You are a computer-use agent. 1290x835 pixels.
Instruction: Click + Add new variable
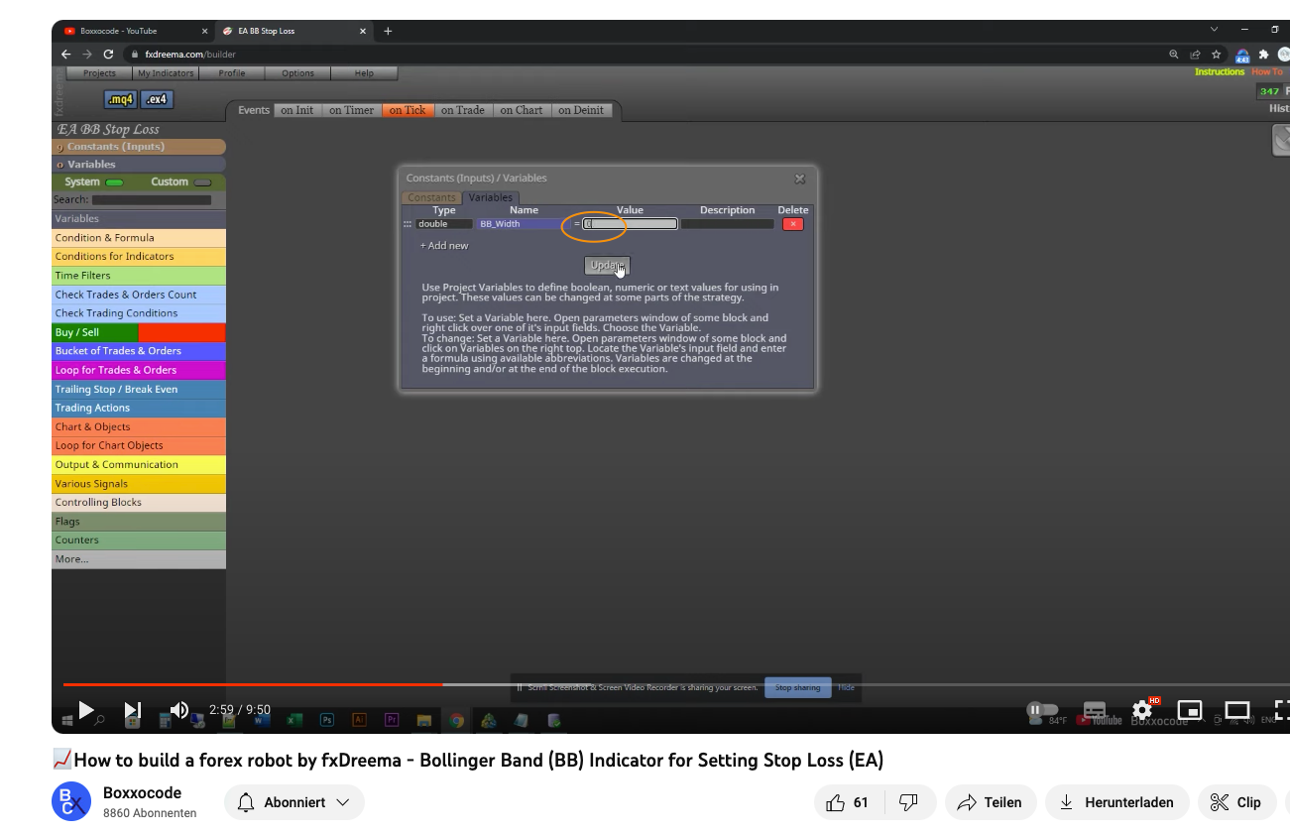[x=444, y=245]
